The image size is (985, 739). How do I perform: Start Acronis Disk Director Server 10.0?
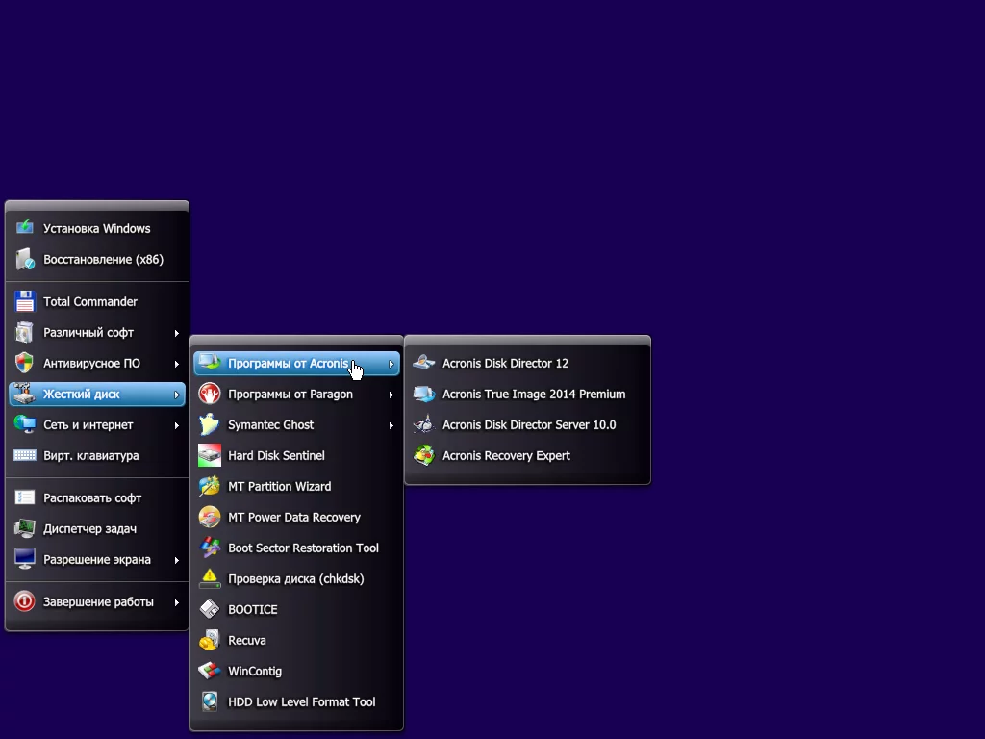pos(527,424)
